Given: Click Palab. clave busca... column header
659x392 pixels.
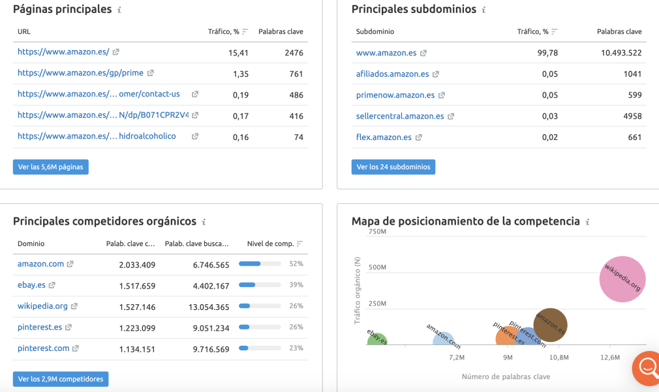Looking at the screenshot, I should pyautogui.click(x=196, y=244).
